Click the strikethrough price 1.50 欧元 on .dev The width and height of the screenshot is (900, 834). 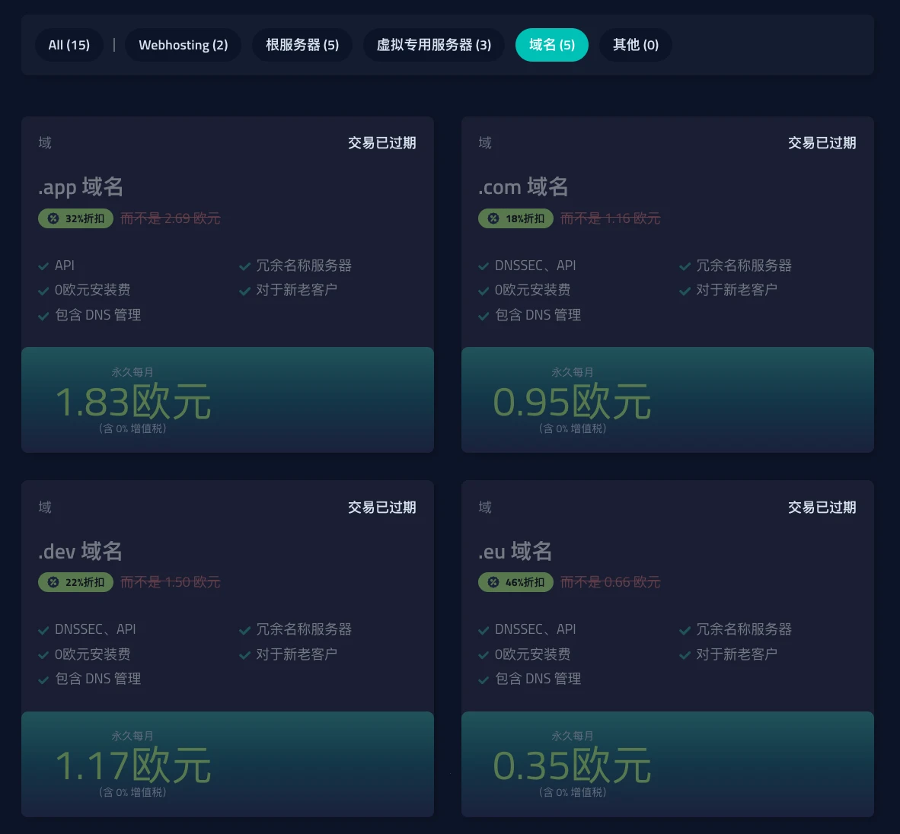171,582
